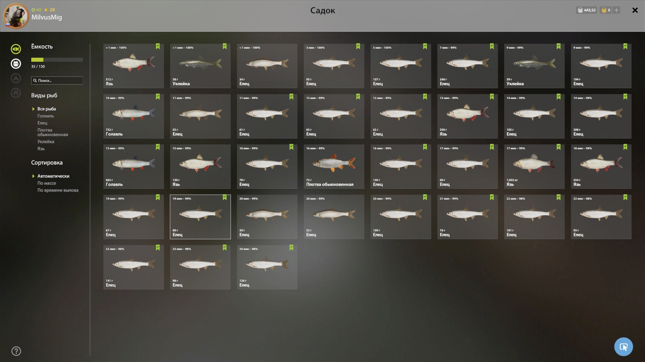645x362 pixels.
Task: Filter fish list by Плотва обыкновенная
Action: [x=53, y=132]
